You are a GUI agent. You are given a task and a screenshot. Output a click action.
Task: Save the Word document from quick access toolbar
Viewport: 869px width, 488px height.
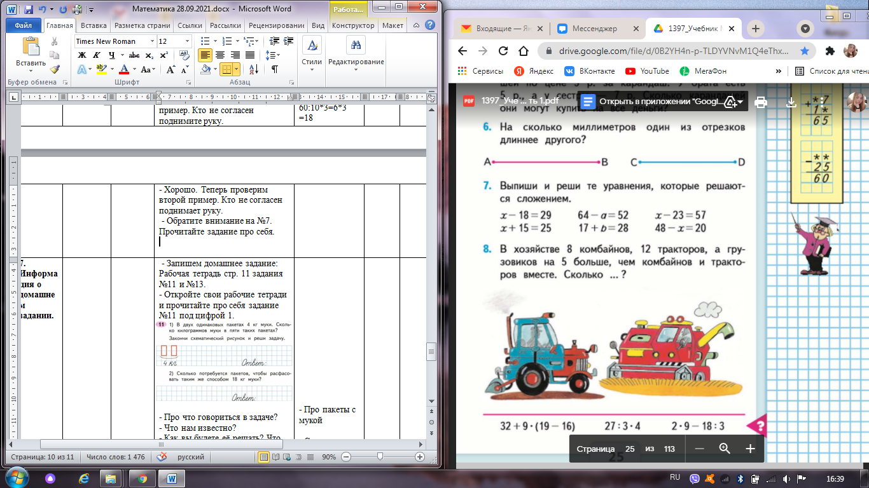coord(29,10)
